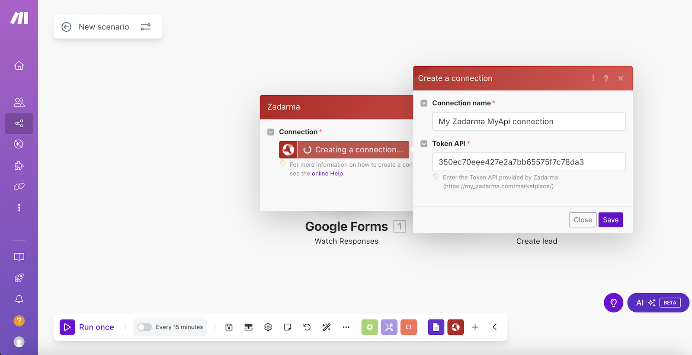Click the Save button in connection dialog

pos(610,220)
